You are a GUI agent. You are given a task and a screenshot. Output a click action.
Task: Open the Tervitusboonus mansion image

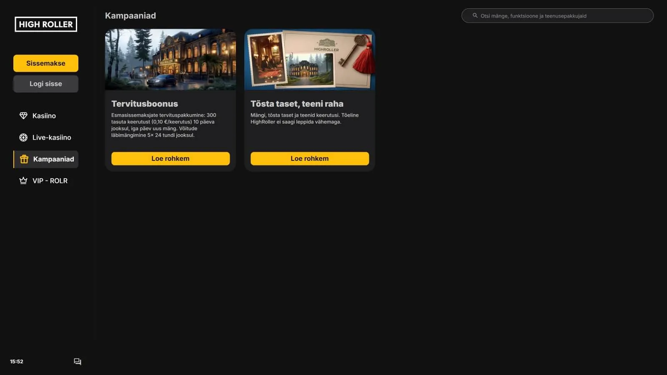coord(170,60)
